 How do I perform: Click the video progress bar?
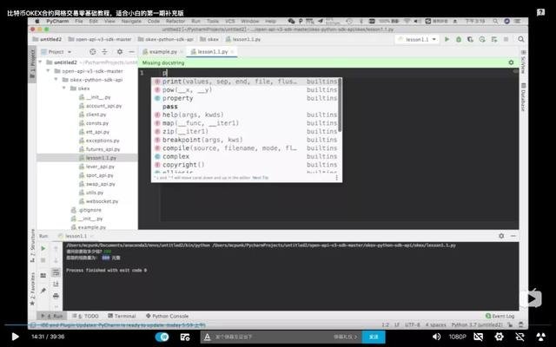(278, 324)
